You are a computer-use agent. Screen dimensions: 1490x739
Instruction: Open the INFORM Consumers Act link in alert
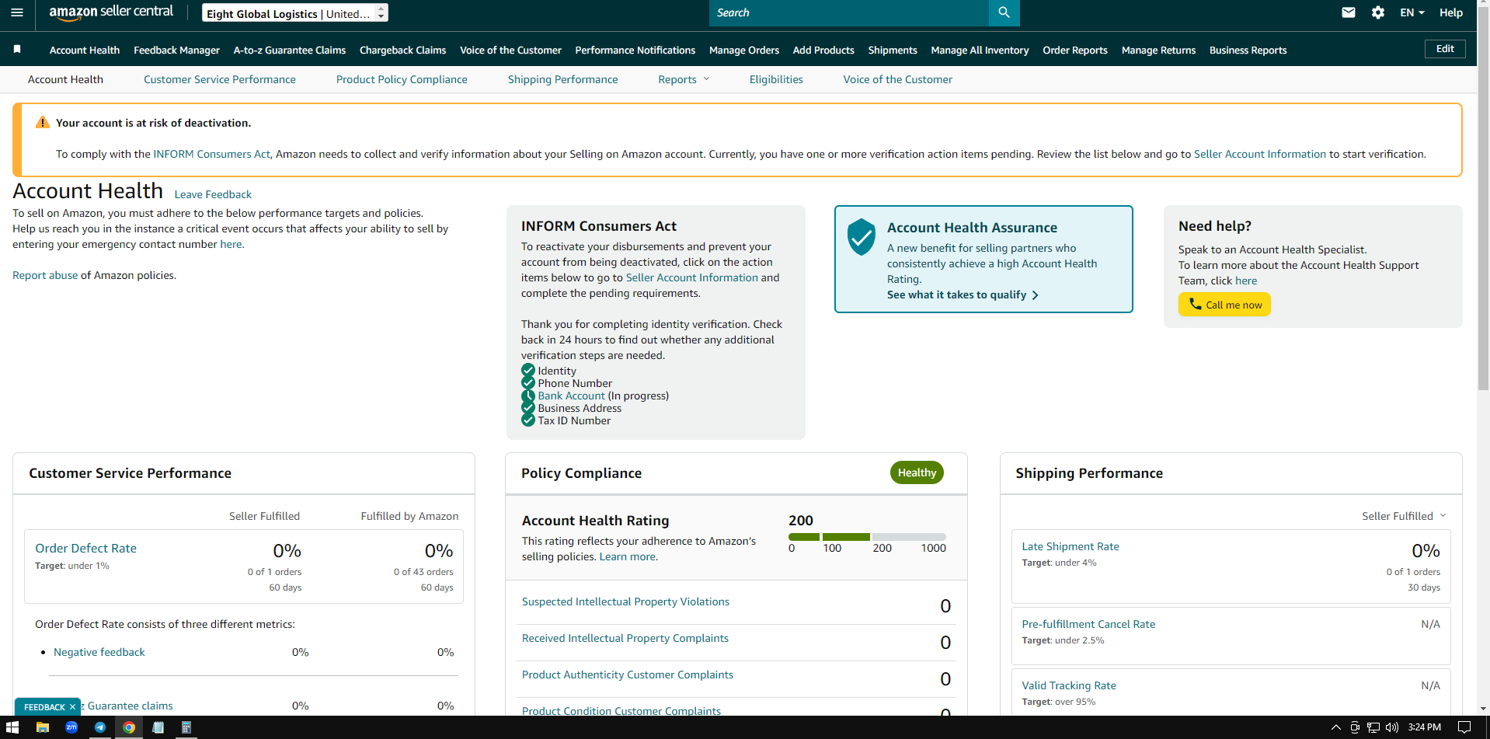click(x=211, y=154)
